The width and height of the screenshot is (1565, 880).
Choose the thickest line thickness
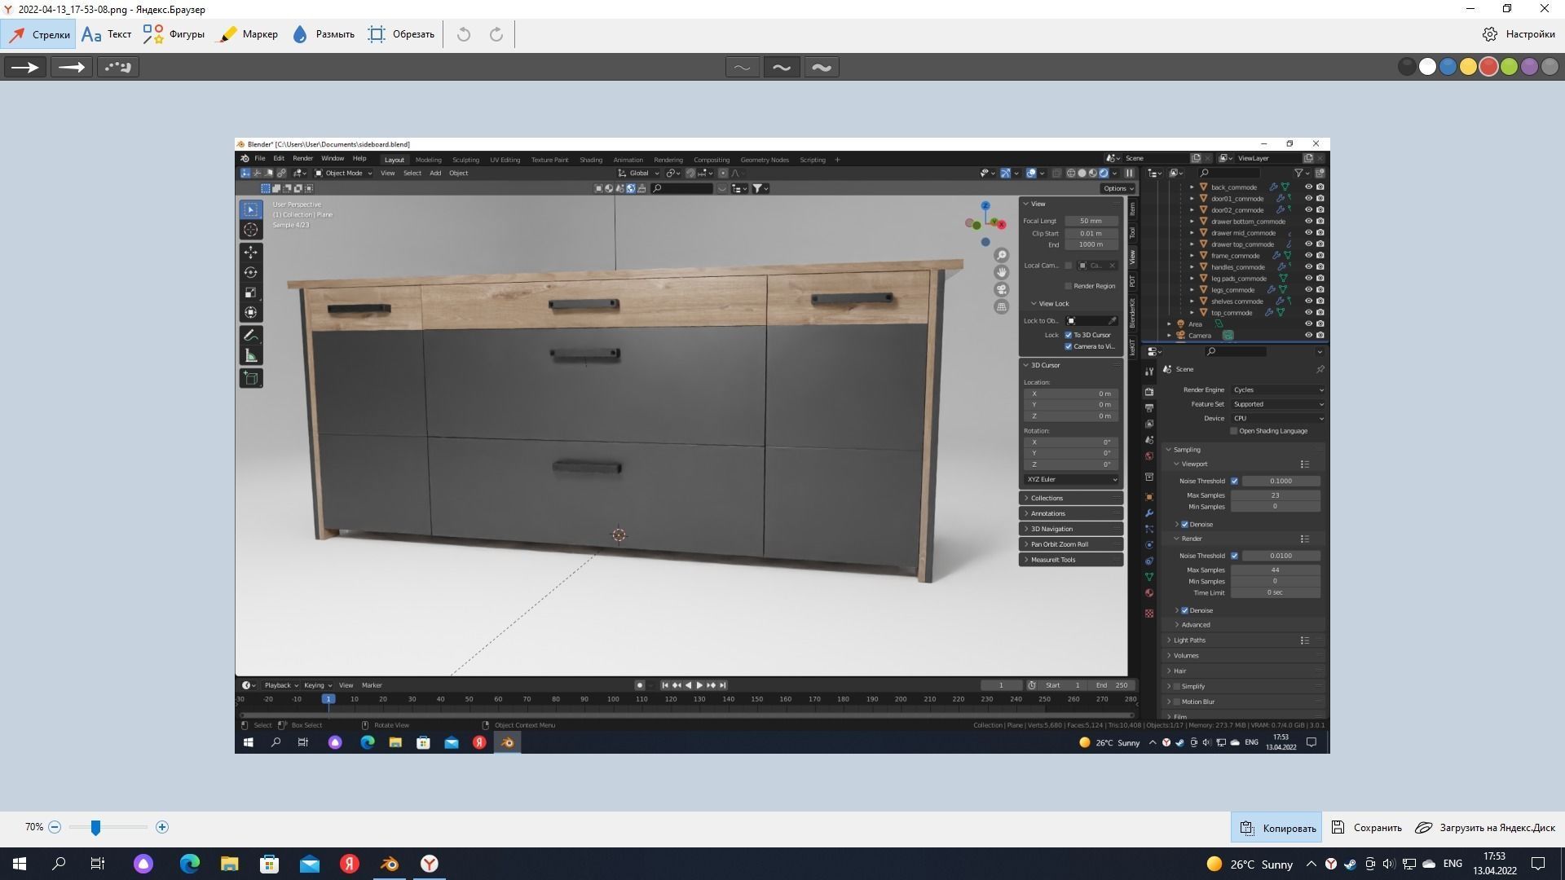(x=822, y=67)
